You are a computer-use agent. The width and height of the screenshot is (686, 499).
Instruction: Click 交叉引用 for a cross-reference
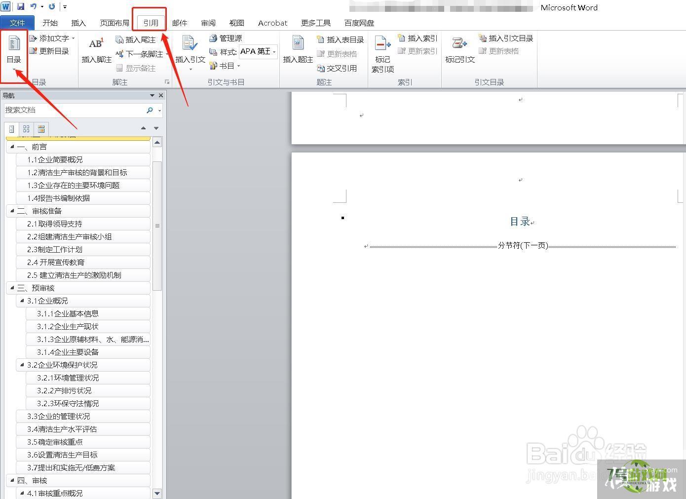point(337,68)
